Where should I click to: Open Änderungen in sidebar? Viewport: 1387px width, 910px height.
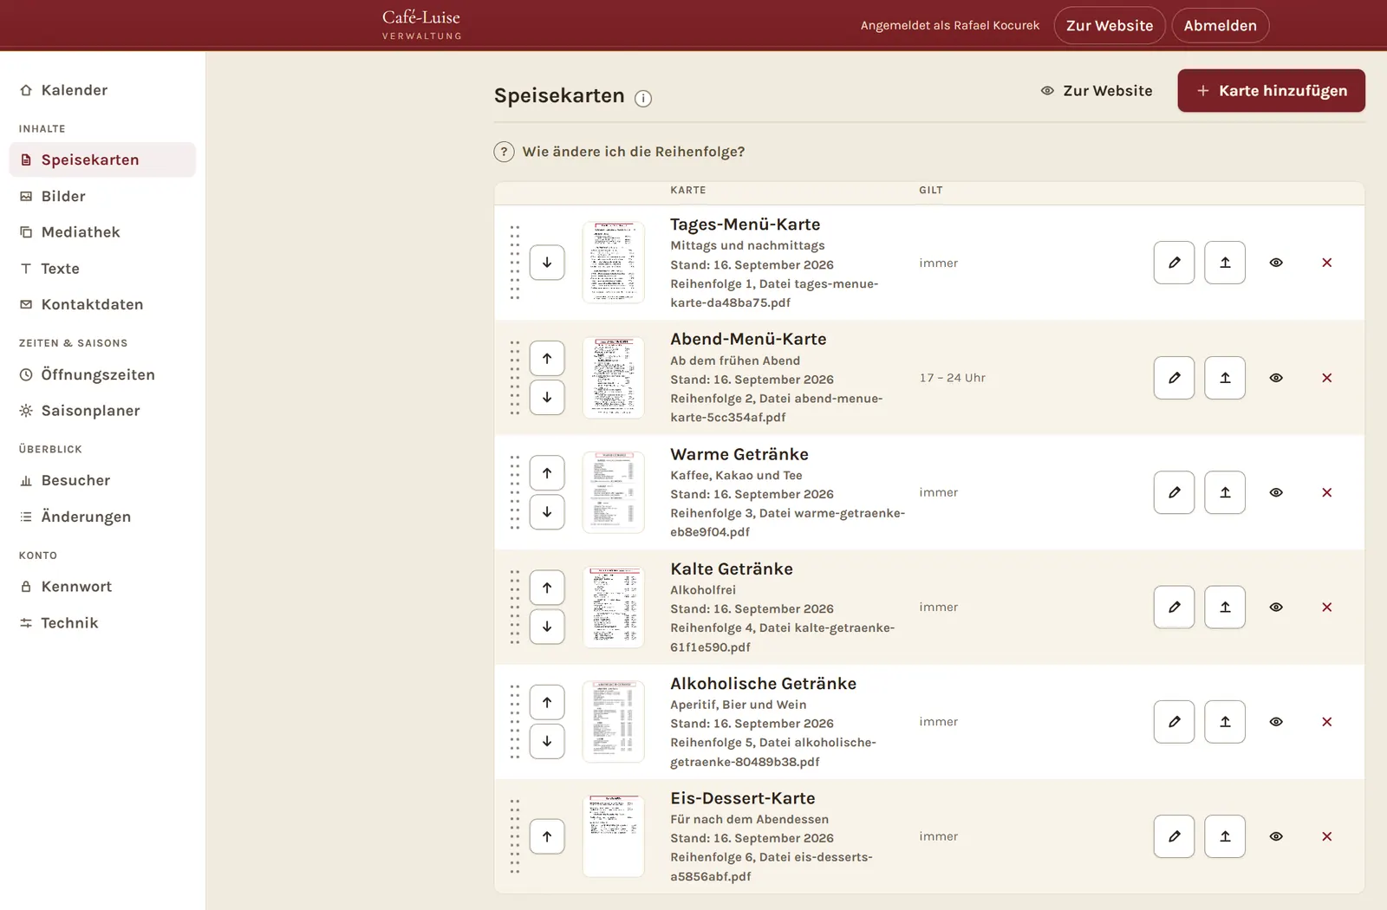point(102,517)
